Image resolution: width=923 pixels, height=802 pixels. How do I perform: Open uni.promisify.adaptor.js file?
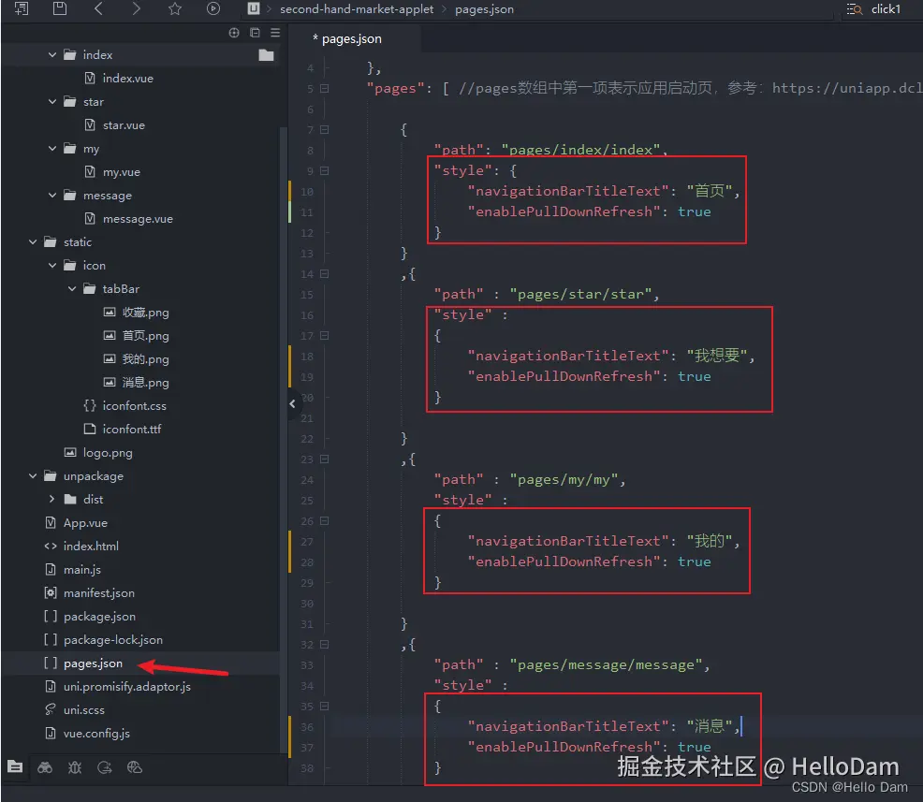point(126,687)
